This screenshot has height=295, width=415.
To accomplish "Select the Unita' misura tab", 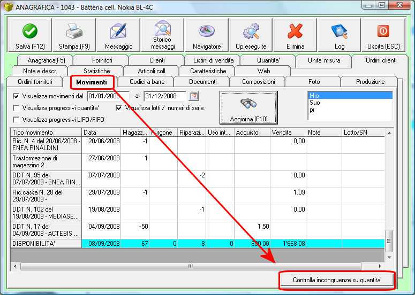I will click(324, 60).
